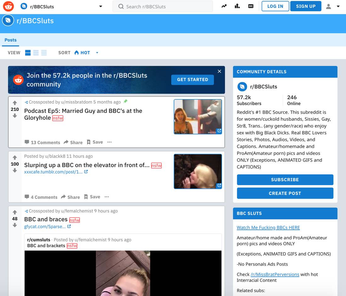
Task: Open the Podcast Ep5 post title
Action: (x=83, y=114)
